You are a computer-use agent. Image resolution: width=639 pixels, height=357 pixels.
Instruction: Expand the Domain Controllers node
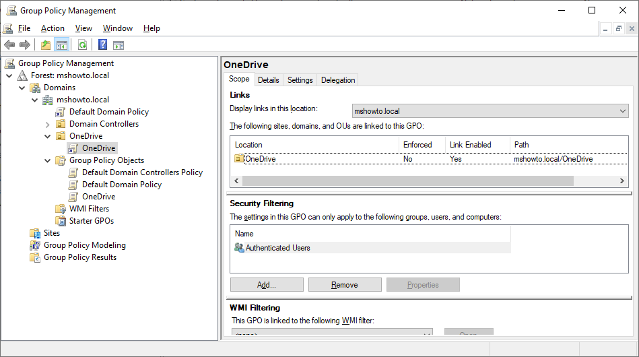click(x=48, y=125)
